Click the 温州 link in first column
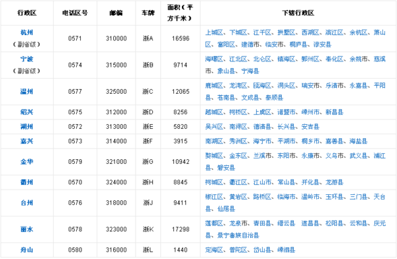Screen dimensions: 397x259 point(27,92)
